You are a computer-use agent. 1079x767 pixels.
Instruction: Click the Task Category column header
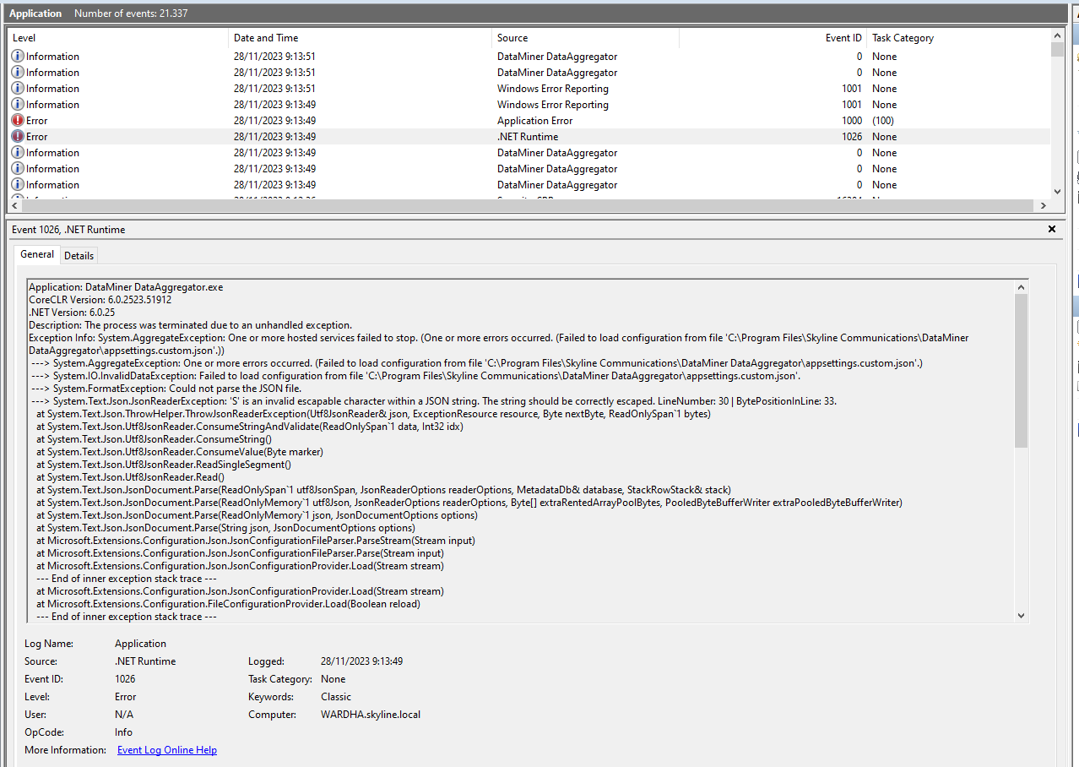point(958,38)
